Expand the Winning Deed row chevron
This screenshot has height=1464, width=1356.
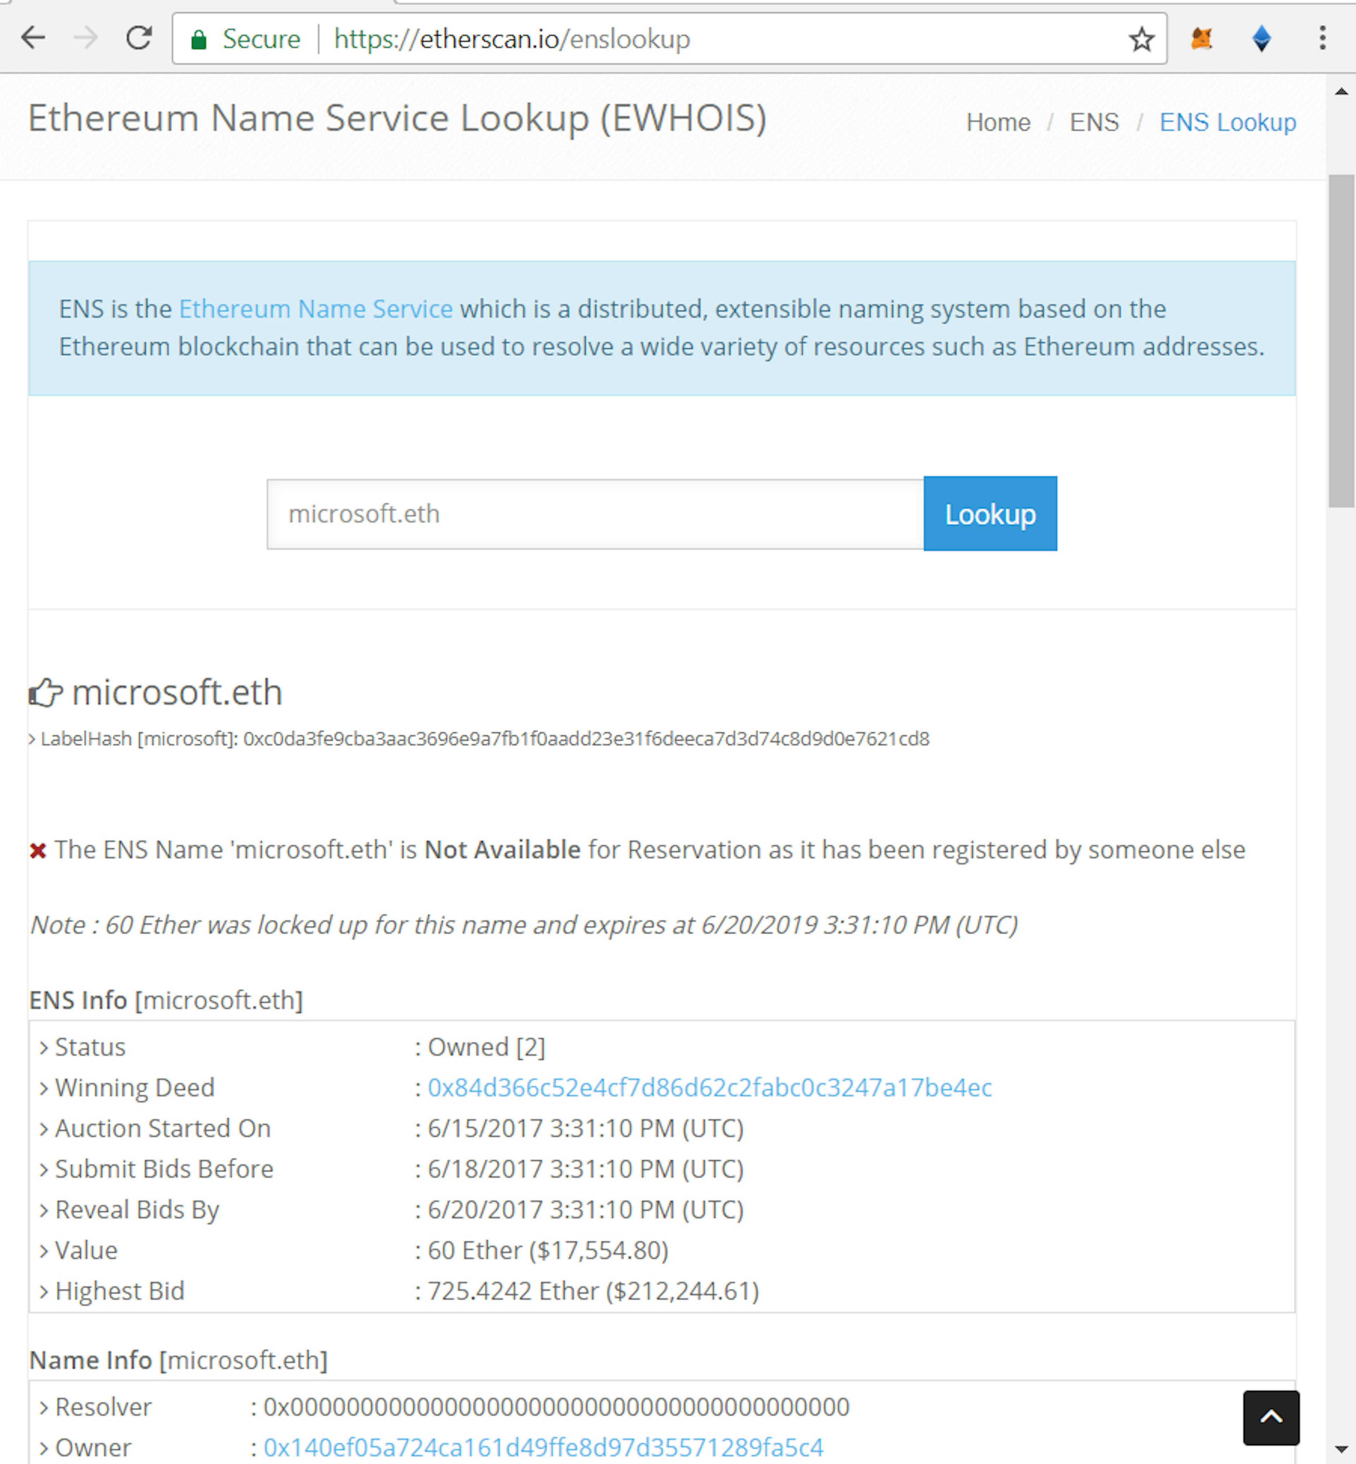[43, 1088]
